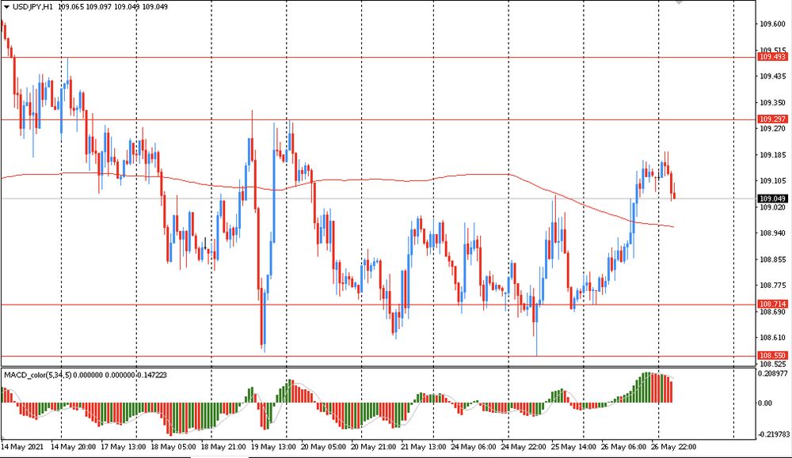Click the 19 May 13:00 time label
792x458 pixels.
(274, 447)
